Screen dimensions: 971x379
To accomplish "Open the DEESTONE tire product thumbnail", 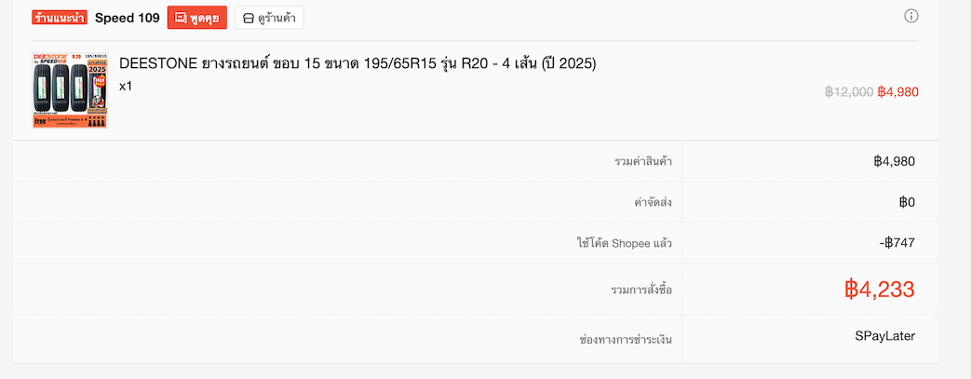I will (x=70, y=90).
